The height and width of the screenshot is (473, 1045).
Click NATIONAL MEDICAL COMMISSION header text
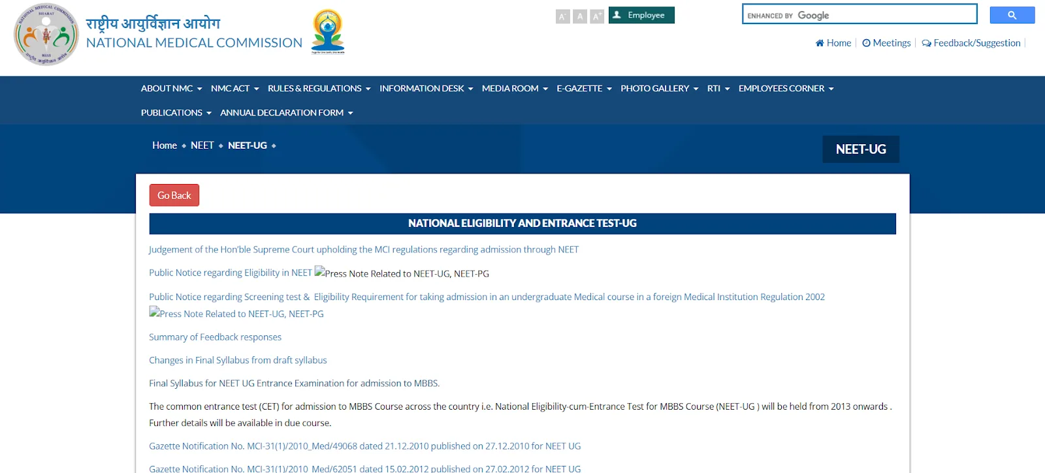tap(194, 43)
